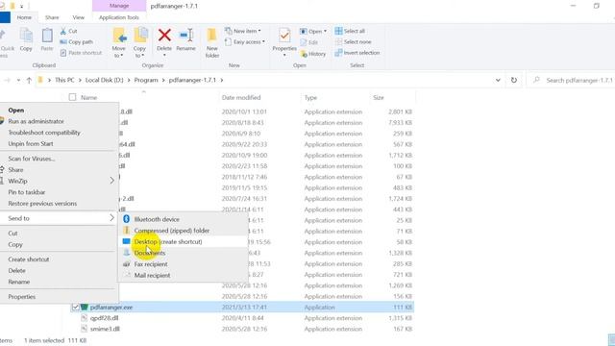The image size is (615, 346).
Task: Sort by Size column header
Action: point(378,97)
